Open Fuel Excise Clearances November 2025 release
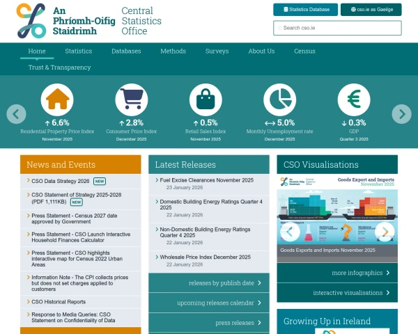Image resolution: width=418 pixels, height=334 pixels. pos(207,180)
